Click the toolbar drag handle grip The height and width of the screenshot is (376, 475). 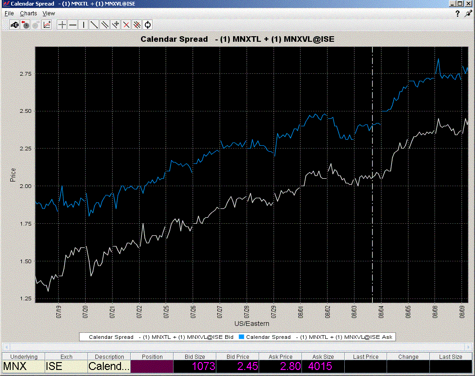[x=5, y=25]
